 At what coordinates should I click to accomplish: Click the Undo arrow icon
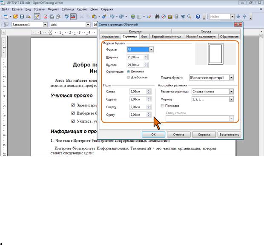[x=112, y=17]
